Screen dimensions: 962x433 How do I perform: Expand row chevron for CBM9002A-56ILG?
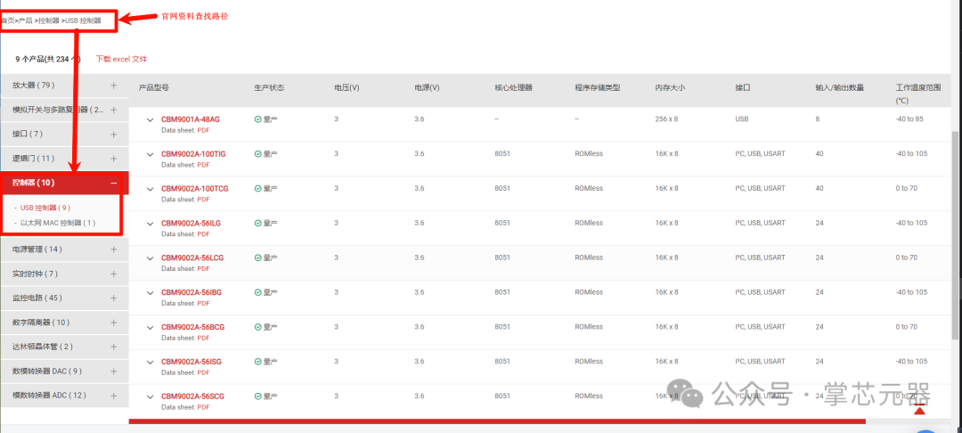[x=150, y=224]
